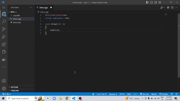Image resolution: width=180 pixels, height=101 pixels.
Task: Open editor More Actions ellipsis
Action: 176,8
